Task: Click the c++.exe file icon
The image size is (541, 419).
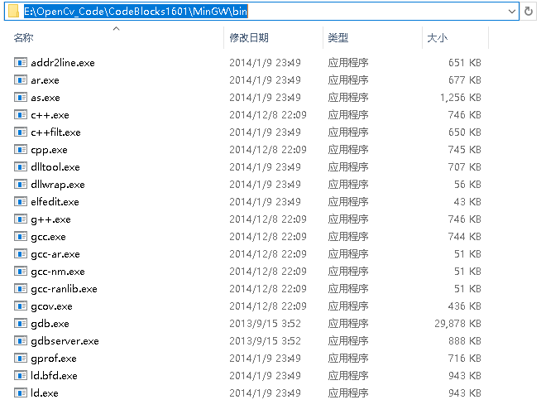Action: [x=21, y=114]
